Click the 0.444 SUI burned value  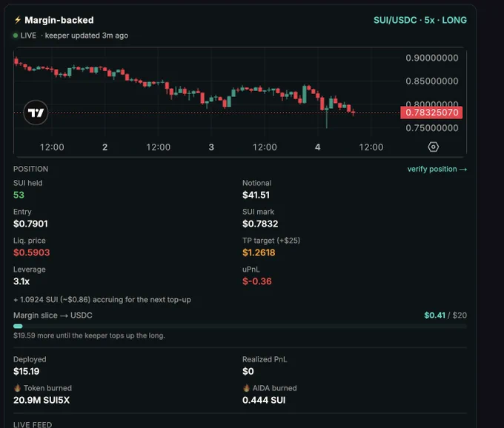point(264,400)
